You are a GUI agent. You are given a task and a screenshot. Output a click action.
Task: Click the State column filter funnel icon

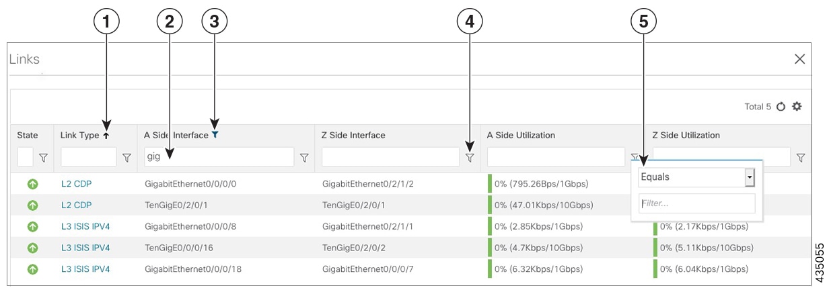43,158
